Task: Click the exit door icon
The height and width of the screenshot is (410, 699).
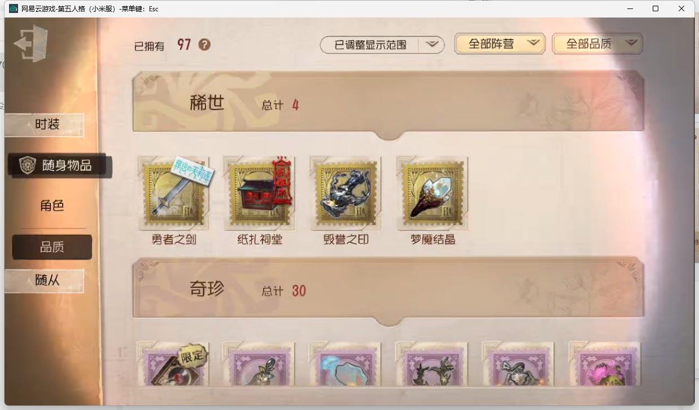Action: point(31,43)
